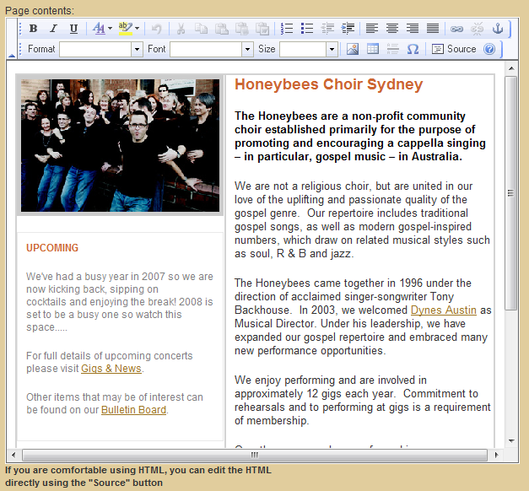The height and width of the screenshot is (491, 529).
Task: Open the Gigs & News link
Action: 111,369
